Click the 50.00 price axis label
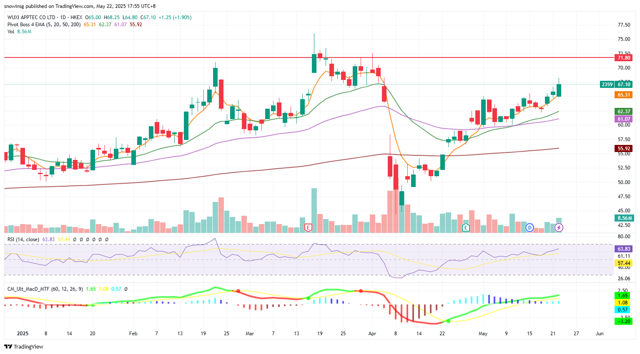640x354 pixels. [624, 182]
